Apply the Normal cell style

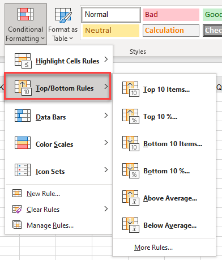[111, 15]
